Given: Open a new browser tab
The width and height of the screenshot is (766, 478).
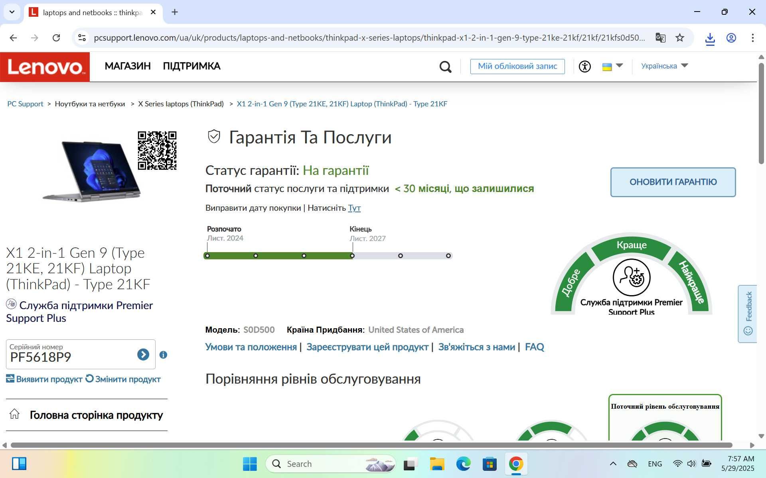Looking at the screenshot, I should tap(175, 12).
